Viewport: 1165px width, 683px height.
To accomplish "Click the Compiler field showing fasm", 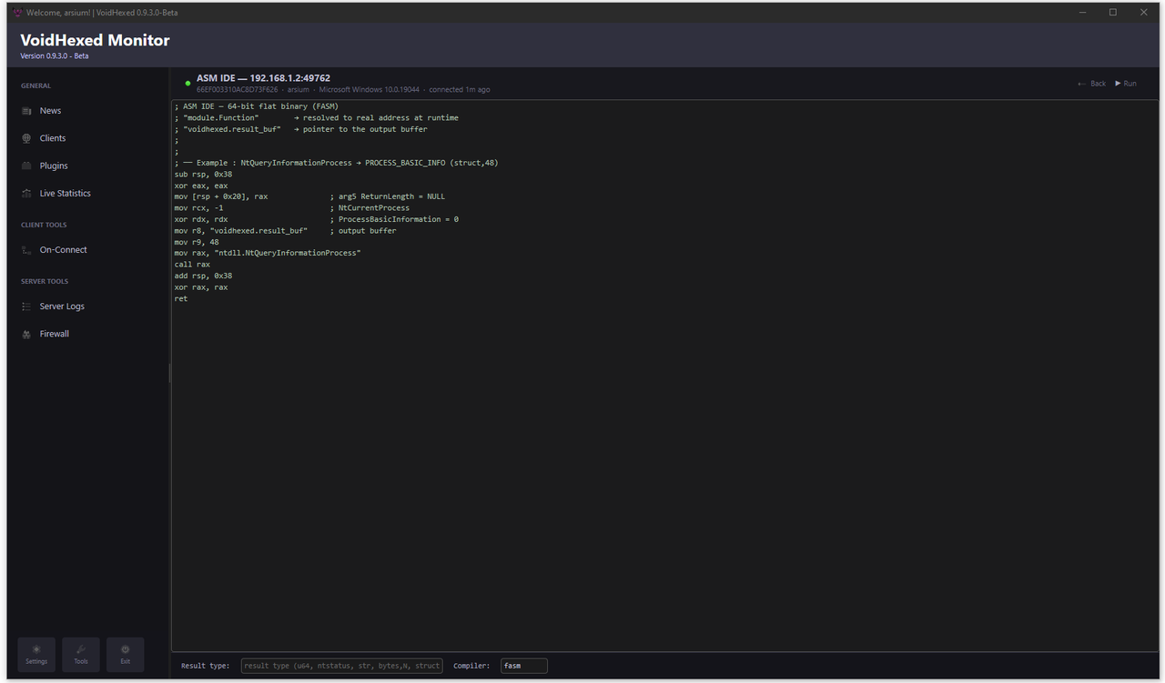I will [524, 666].
